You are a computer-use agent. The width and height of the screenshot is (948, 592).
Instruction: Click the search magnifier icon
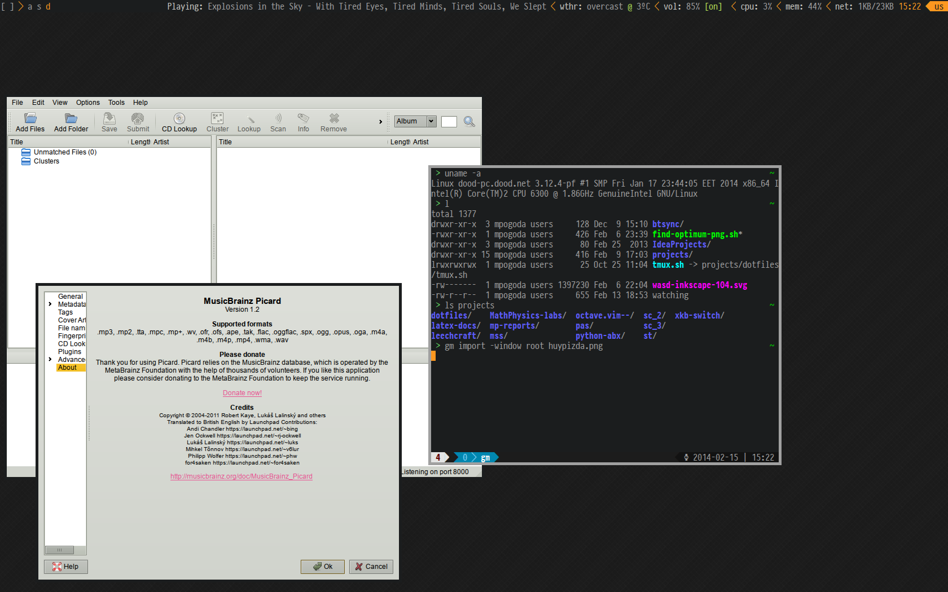pos(469,121)
